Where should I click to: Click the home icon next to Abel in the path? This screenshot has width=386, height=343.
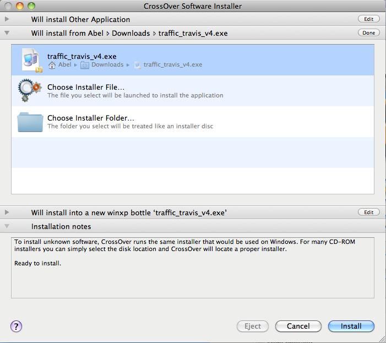tap(52, 65)
